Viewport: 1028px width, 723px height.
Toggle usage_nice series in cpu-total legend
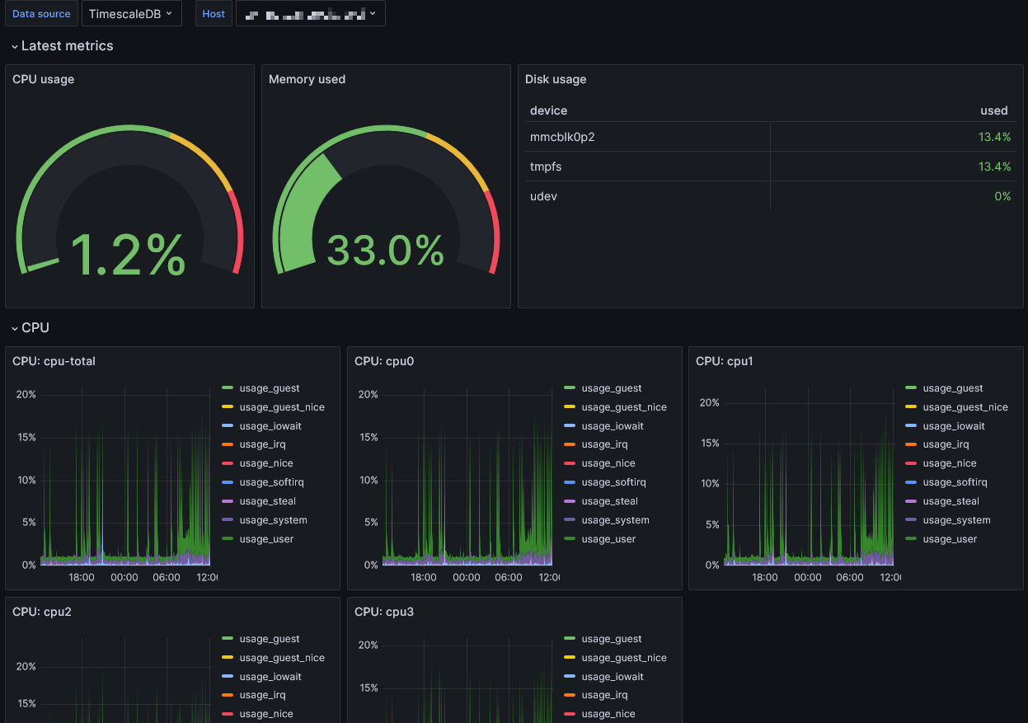[266, 463]
